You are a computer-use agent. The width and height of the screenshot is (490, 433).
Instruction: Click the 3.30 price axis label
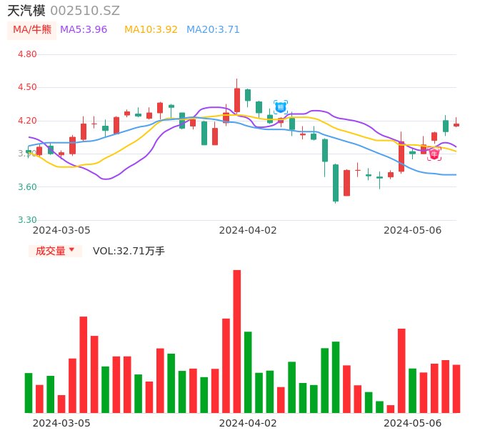click(27, 220)
